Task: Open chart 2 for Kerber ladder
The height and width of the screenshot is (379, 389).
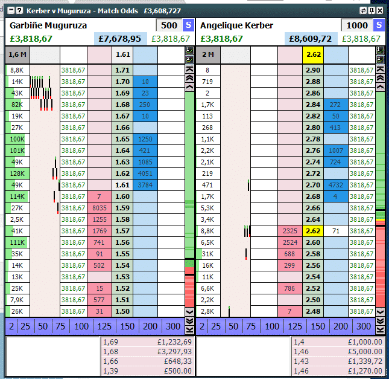Action: coord(380,59)
